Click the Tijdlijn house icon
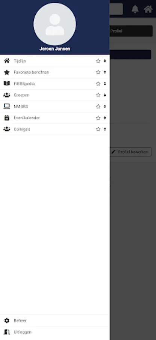156x340 pixels. point(7,61)
